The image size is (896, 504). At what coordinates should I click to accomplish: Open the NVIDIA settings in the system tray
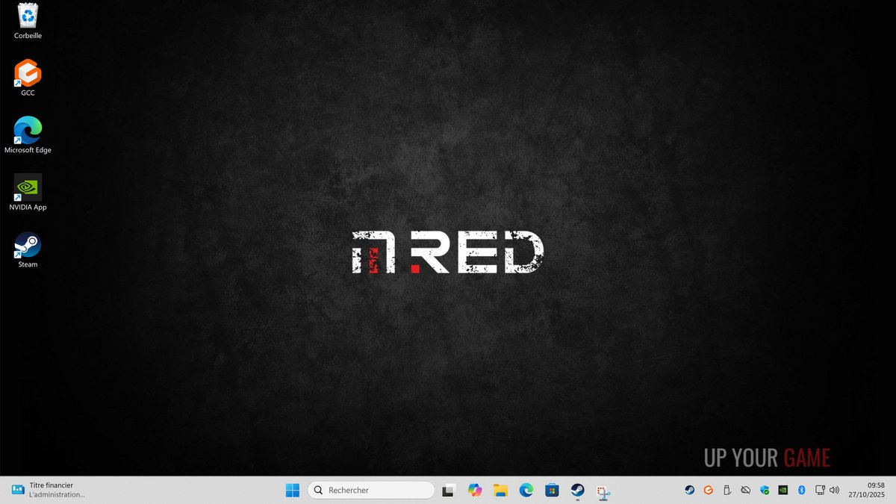click(x=783, y=490)
